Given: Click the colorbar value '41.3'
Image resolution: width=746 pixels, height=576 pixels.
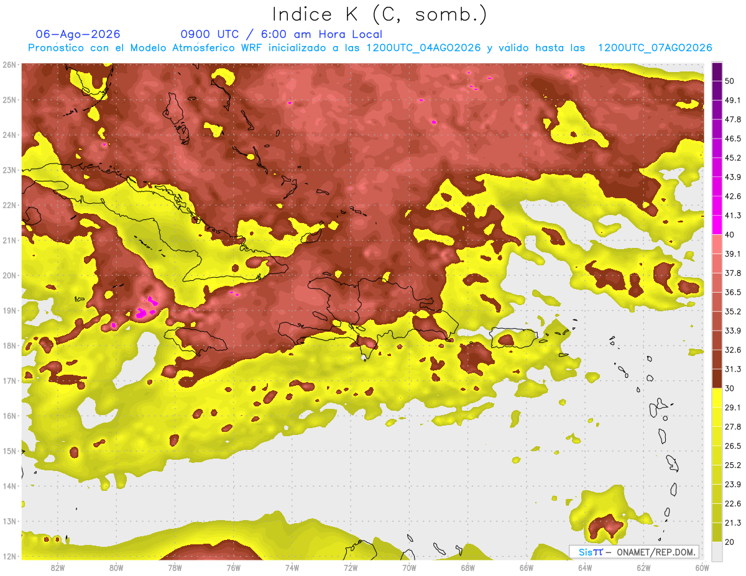Looking at the screenshot, I should tap(733, 216).
